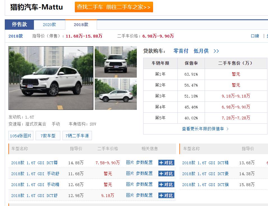The image size is (268, 206).
Task: Expand more loan options via the >> arrow
Action: 216,51
